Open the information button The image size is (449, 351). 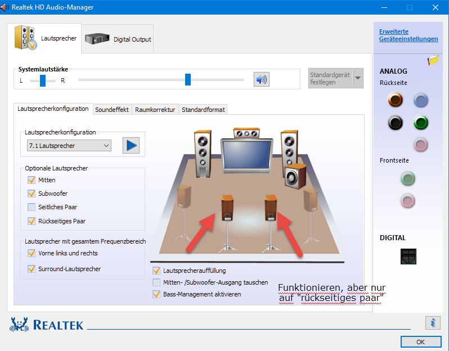point(433,323)
